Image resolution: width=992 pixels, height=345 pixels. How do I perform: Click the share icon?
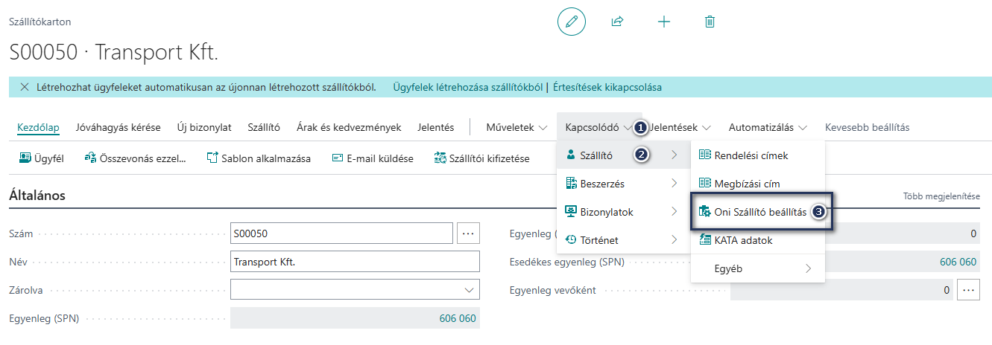point(617,22)
